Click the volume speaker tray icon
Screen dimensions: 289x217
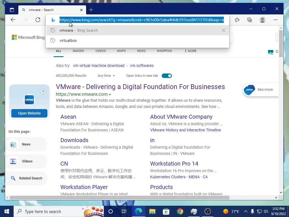click(x=266, y=211)
